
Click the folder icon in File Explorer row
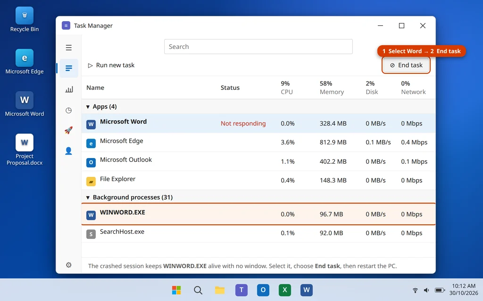point(91,182)
